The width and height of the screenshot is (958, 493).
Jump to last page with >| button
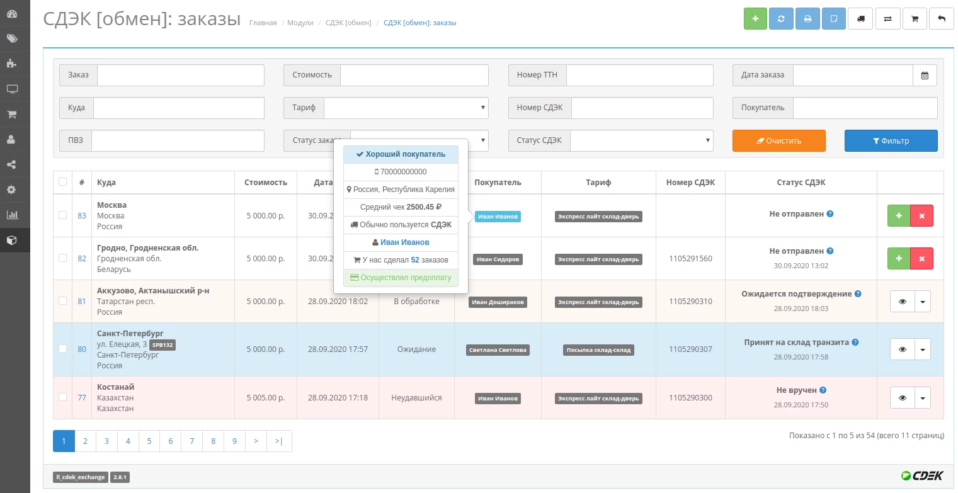coord(279,441)
